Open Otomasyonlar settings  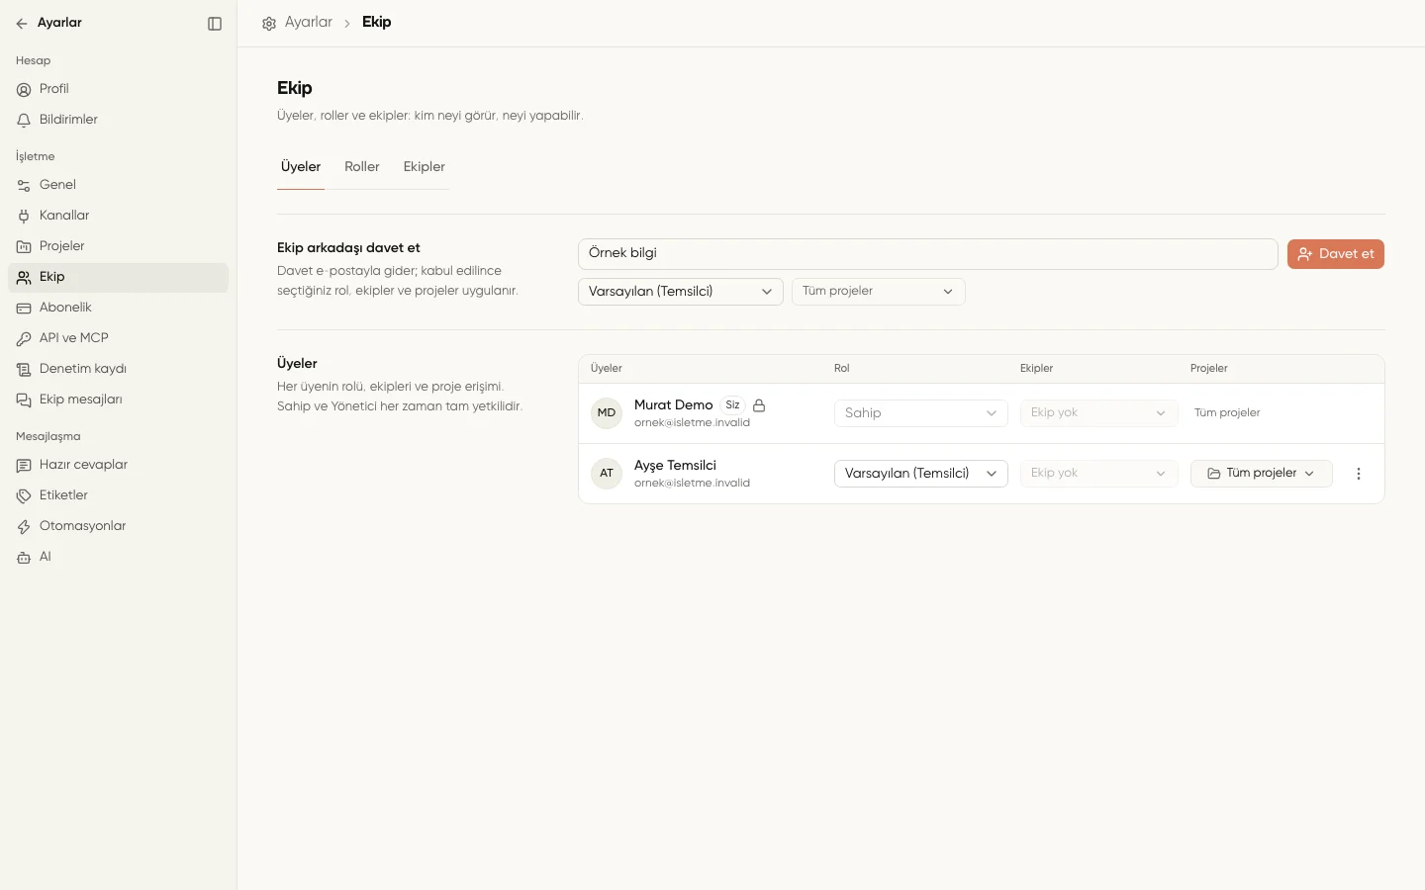[x=118, y=526]
